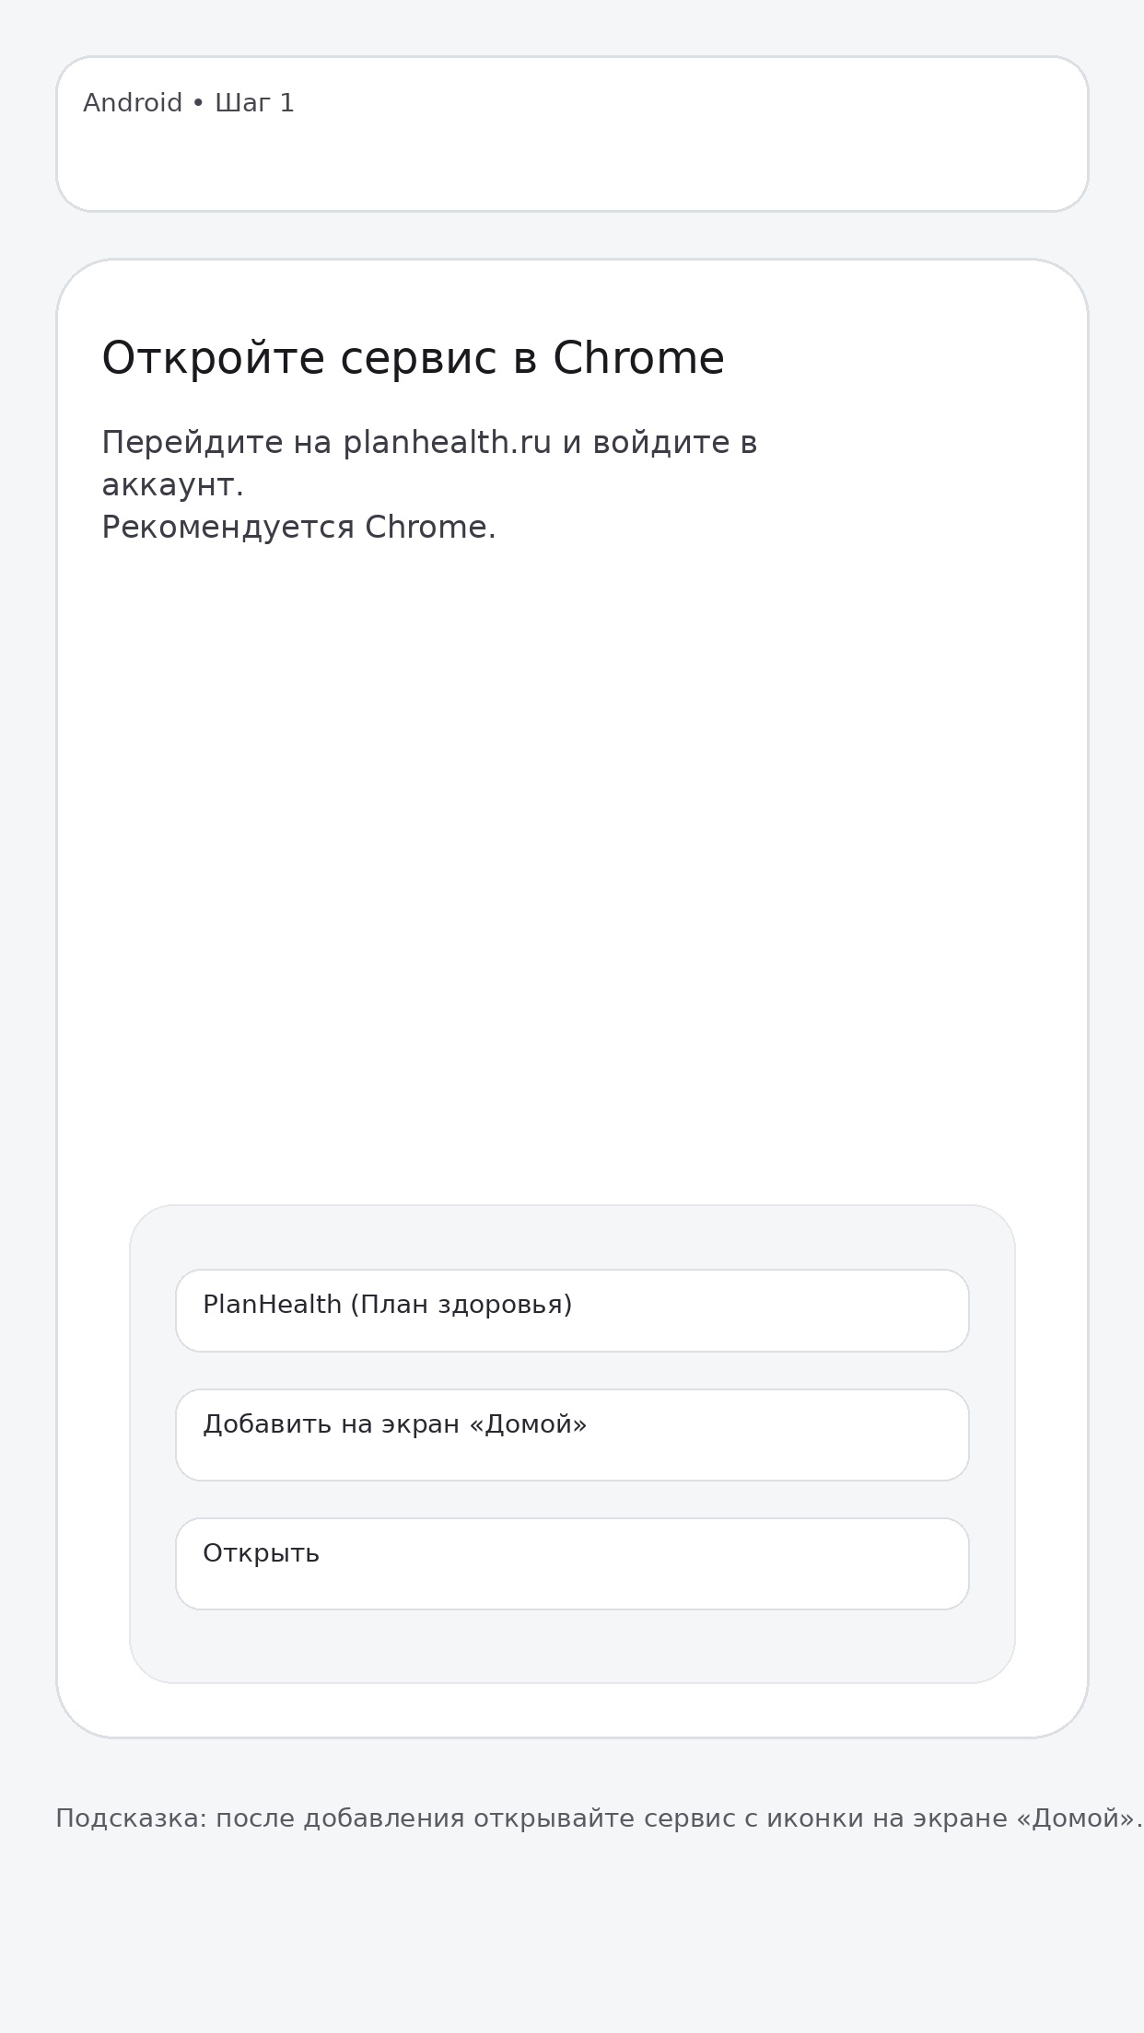Click "План здоровья" in the app name row
1144x2033 pixels.
tap(461, 1305)
